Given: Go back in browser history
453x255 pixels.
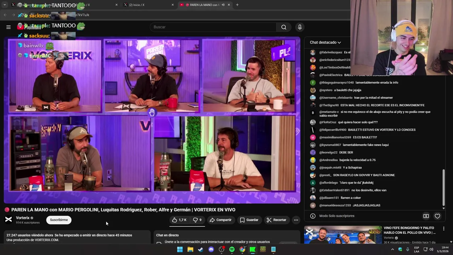Looking at the screenshot, I should [x=5, y=15].
